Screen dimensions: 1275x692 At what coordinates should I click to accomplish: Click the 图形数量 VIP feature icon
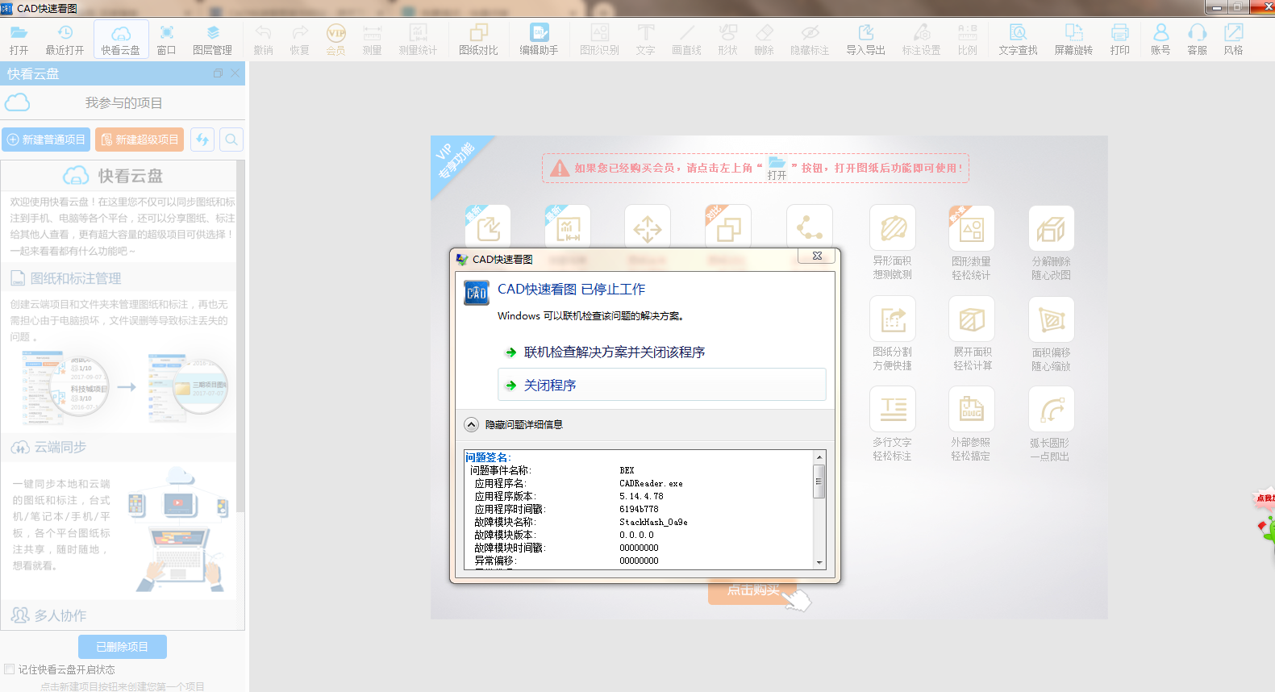(972, 228)
